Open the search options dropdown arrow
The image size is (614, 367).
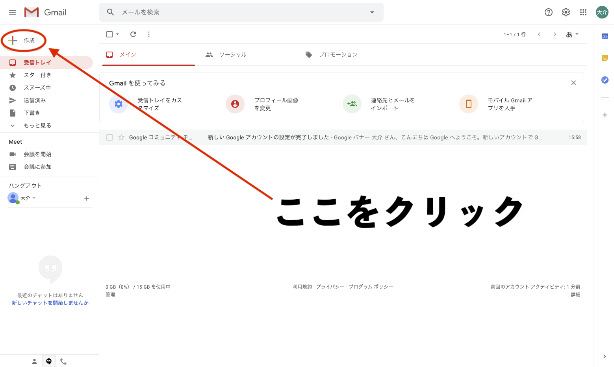click(372, 12)
